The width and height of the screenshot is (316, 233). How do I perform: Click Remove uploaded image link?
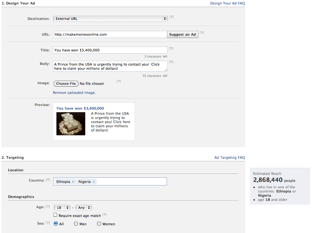tap(74, 93)
